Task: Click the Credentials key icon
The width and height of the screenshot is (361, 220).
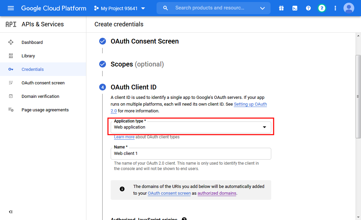Action: tap(10, 69)
